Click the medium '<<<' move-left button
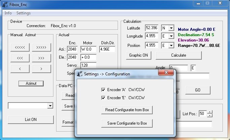This screenshot has height=140, width=230. point(20,58)
